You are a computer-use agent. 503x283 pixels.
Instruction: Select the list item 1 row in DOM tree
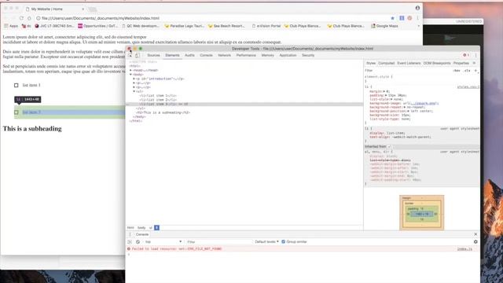[x=244, y=96]
